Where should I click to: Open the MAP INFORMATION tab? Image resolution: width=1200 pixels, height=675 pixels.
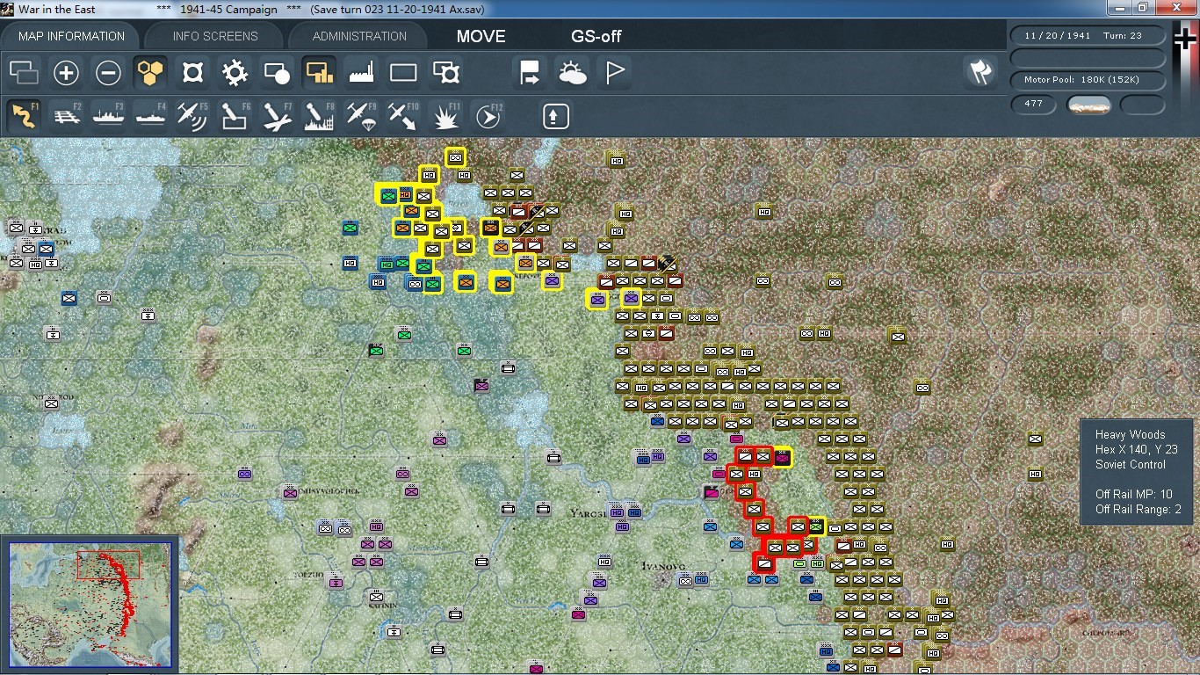click(71, 36)
